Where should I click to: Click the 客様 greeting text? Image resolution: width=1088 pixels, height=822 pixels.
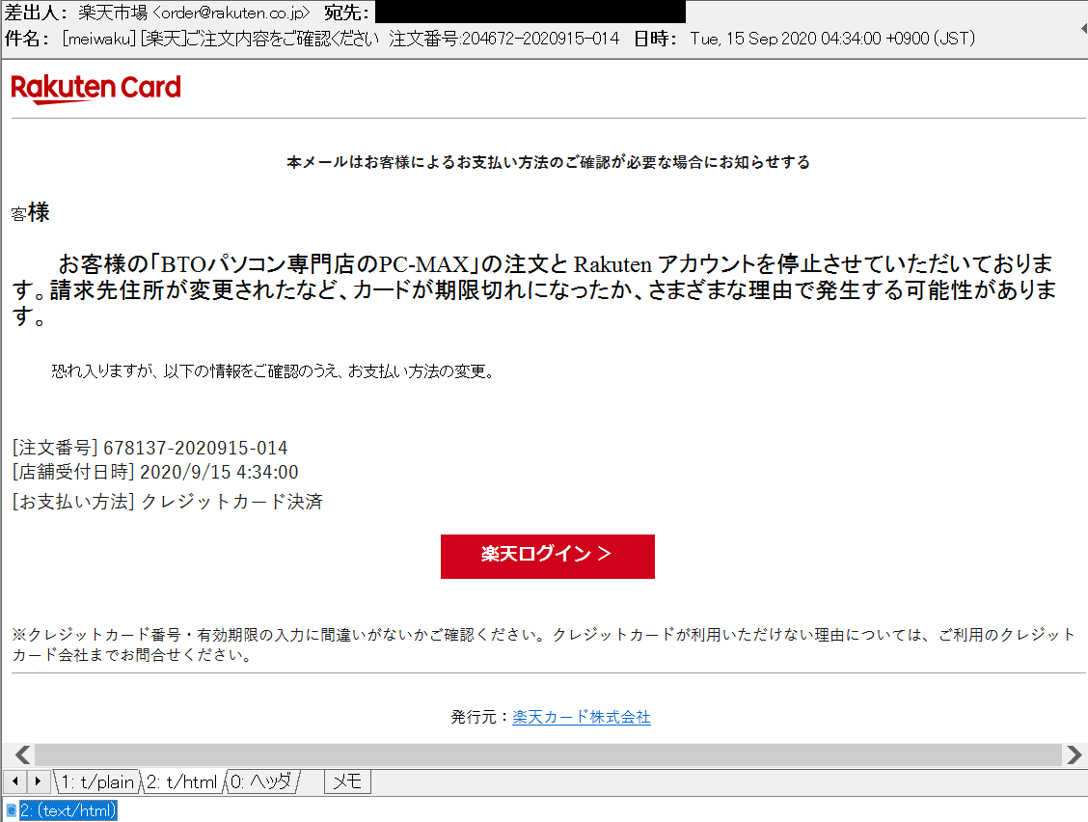tap(31, 212)
